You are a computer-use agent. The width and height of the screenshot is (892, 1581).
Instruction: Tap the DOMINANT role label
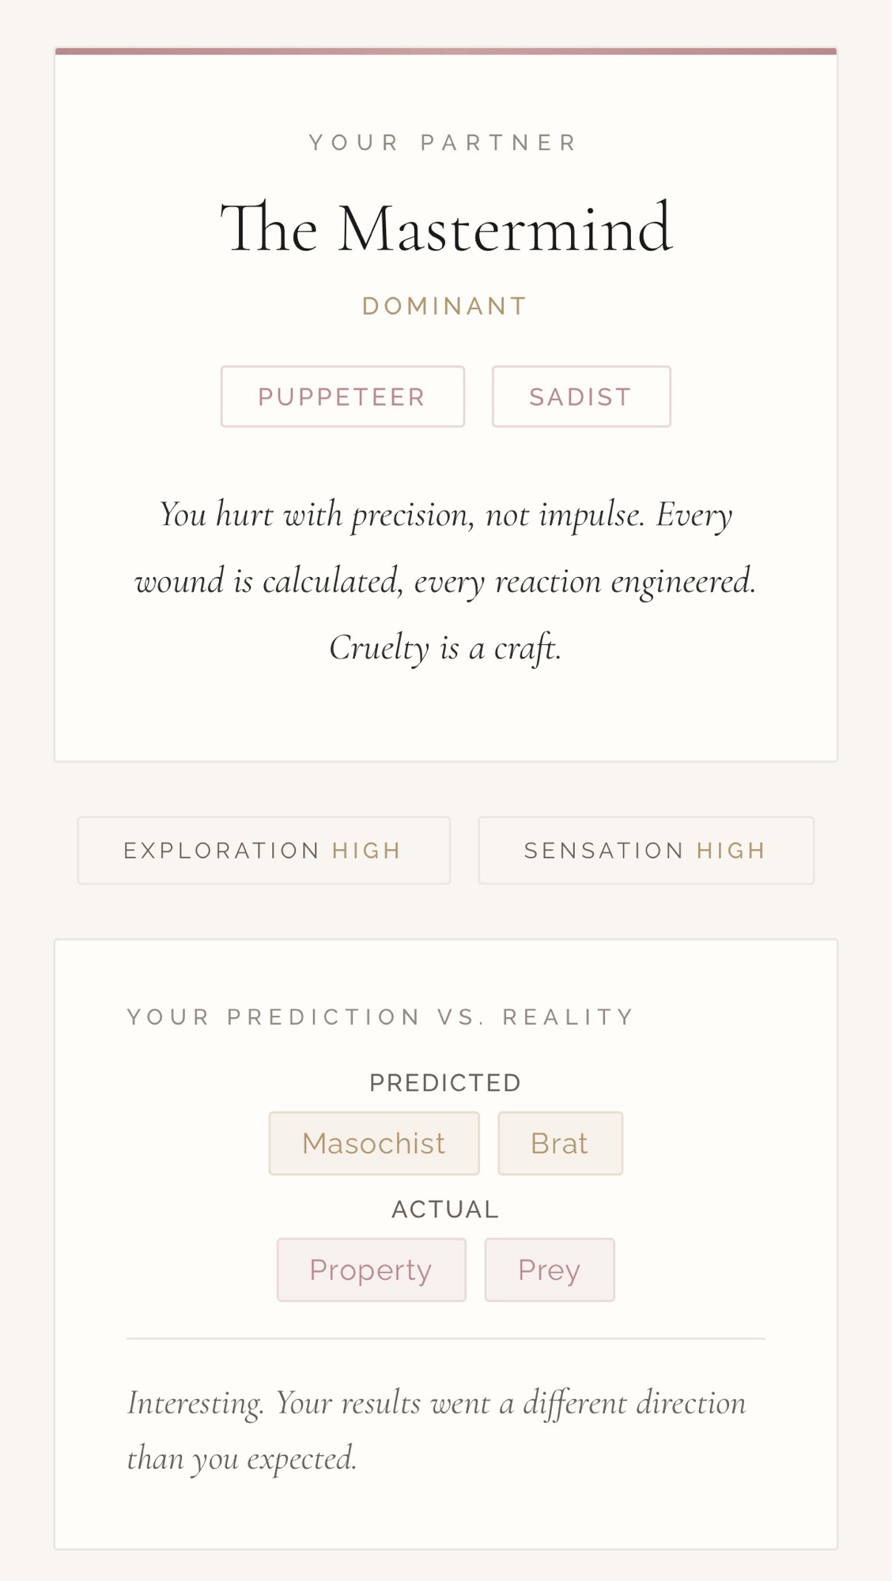(445, 307)
